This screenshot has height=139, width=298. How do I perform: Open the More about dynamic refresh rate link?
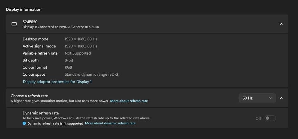(x=110, y=123)
